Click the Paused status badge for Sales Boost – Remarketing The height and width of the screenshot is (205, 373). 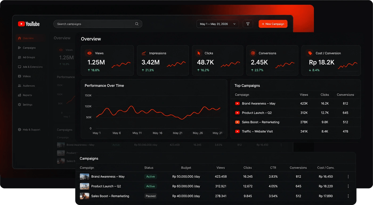(151, 196)
